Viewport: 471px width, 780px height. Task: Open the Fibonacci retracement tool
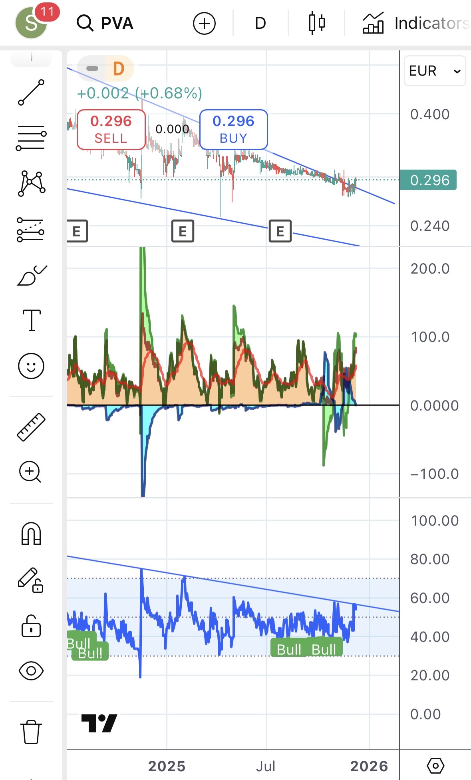click(x=31, y=138)
